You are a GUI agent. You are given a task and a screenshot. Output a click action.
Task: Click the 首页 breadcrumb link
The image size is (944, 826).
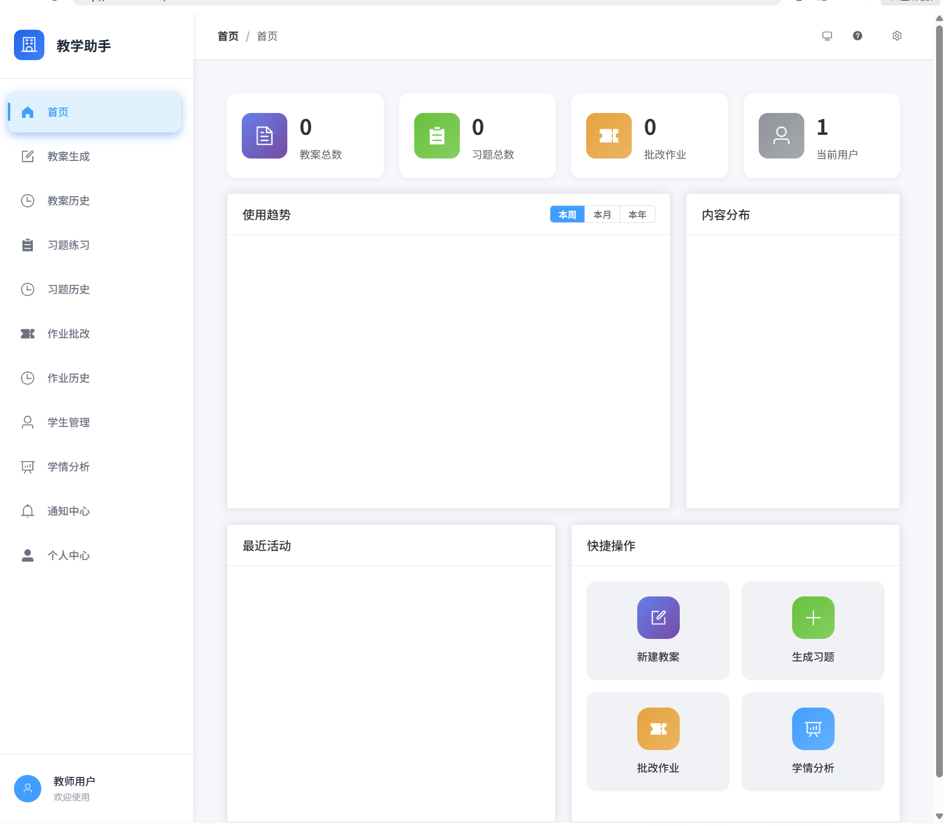(228, 36)
